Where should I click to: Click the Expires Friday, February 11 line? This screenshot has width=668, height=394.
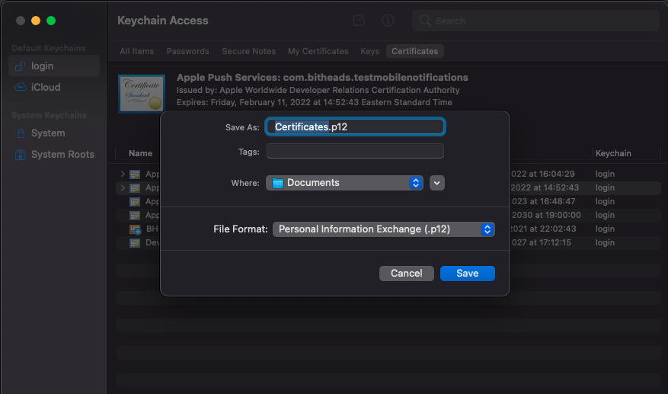(315, 102)
